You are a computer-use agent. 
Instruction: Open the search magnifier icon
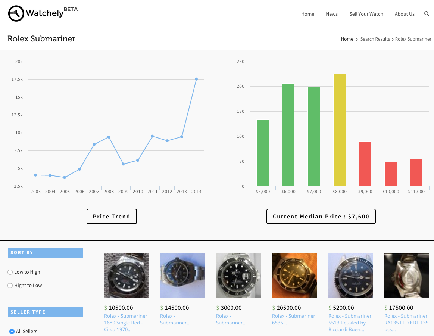(427, 14)
